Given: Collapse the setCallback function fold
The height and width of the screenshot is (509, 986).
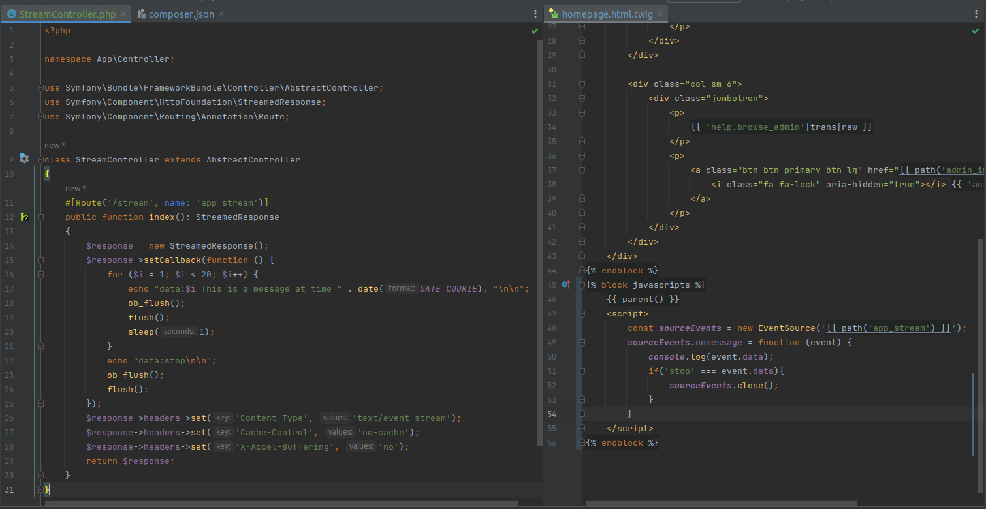Looking at the screenshot, I should (x=40, y=260).
